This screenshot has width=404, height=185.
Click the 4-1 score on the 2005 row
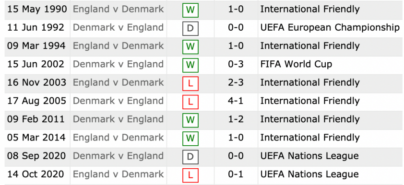tap(236, 101)
